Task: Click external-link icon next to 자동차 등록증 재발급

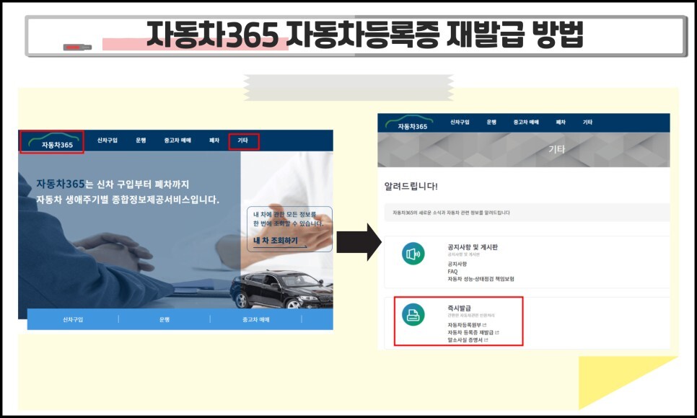Action: click(x=497, y=333)
